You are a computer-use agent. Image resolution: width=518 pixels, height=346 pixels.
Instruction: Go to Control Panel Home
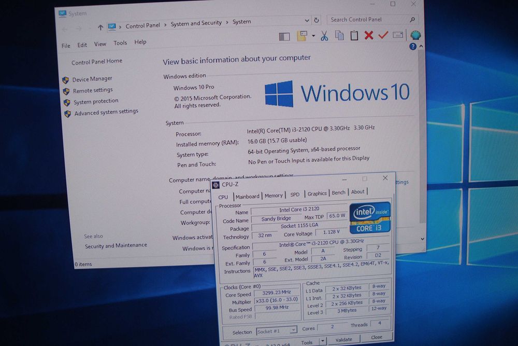[x=97, y=62]
